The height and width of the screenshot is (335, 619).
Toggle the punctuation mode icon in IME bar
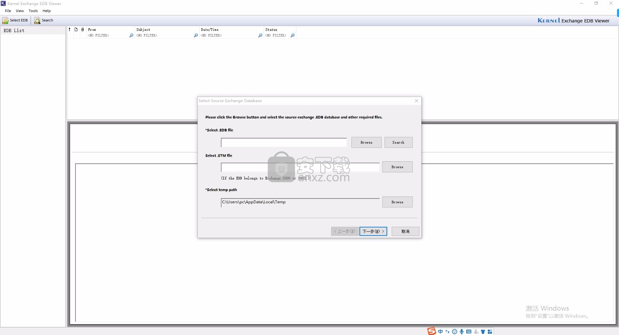447,332
